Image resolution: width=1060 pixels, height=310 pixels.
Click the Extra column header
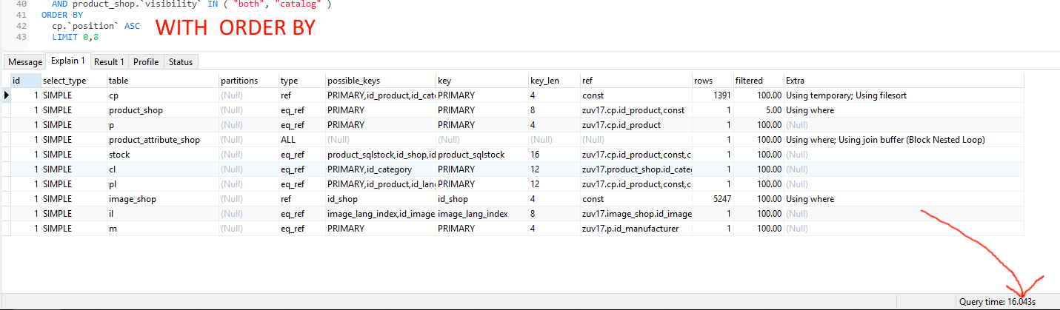pos(796,80)
